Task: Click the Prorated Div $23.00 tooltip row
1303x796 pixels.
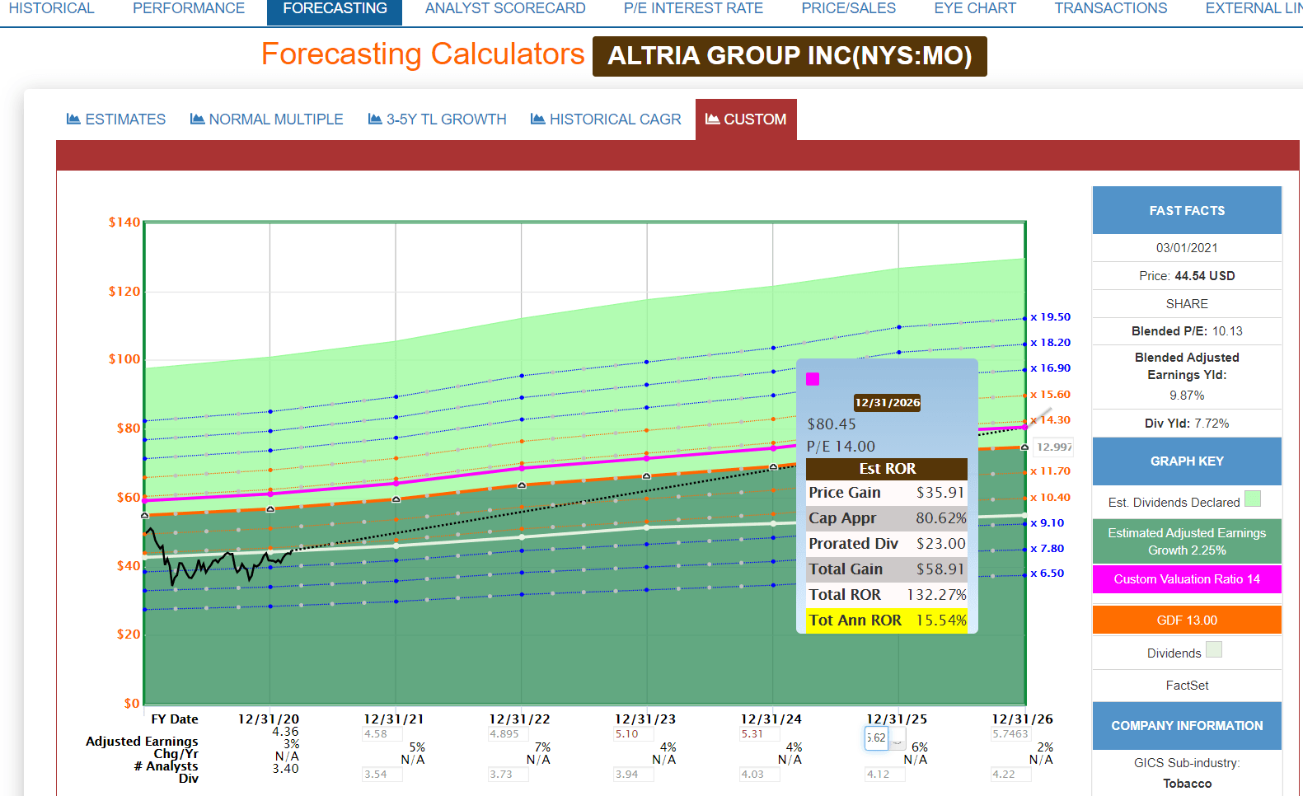Action: click(x=887, y=544)
